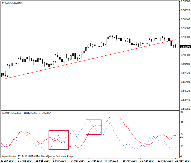191x163 pixels.
Task: Click the triangle arrow beside AUDUSD,Daily
Action: pos(3,3)
